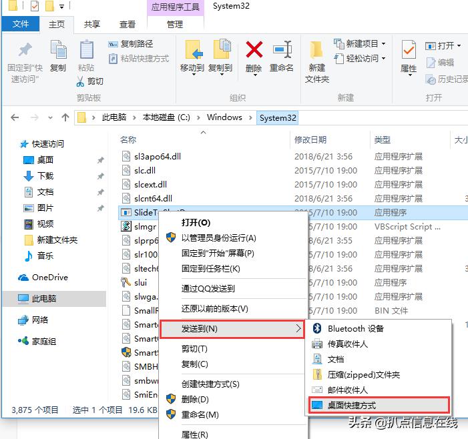Image resolution: width=468 pixels, height=439 pixels.
Task: Click the Properties (属性) checkmark icon
Action: click(409, 49)
